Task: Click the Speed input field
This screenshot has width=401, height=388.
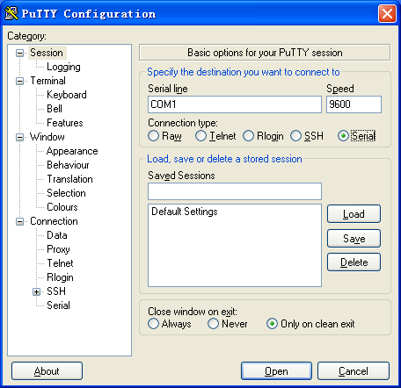Action: pos(354,104)
